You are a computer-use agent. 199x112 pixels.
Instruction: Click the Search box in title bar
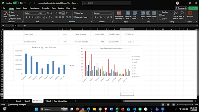click(x=106, y=3)
